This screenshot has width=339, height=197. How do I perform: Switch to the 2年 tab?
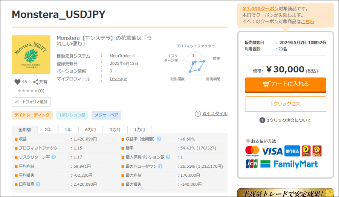click(48, 129)
